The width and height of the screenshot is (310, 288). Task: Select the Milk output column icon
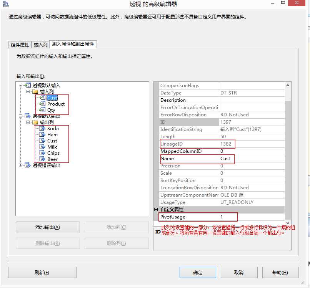[x=42, y=147]
